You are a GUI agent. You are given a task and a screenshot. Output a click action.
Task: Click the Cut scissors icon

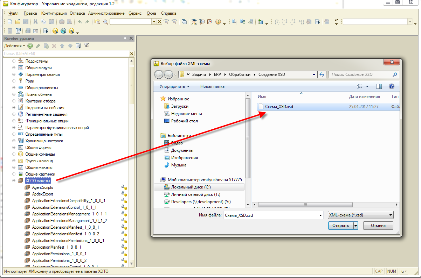click(x=35, y=22)
